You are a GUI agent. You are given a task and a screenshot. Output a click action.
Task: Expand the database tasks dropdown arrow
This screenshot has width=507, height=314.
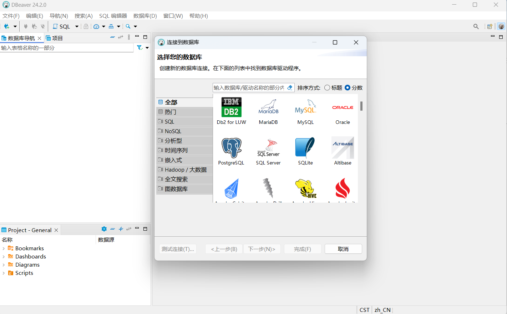click(119, 26)
